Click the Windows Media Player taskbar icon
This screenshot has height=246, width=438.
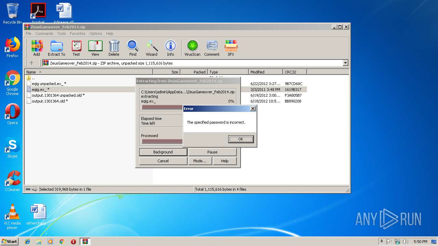[x=50, y=242]
